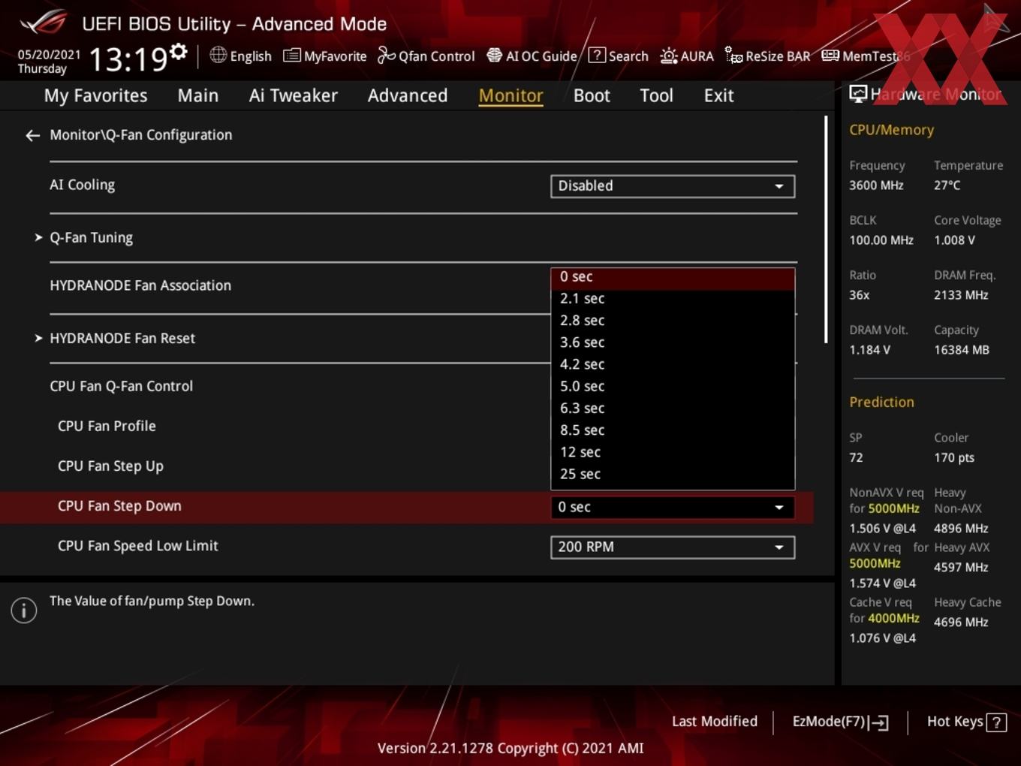Open CPU Fan Speed Low Limit dropdown
The width and height of the screenshot is (1021, 766).
pos(673,547)
